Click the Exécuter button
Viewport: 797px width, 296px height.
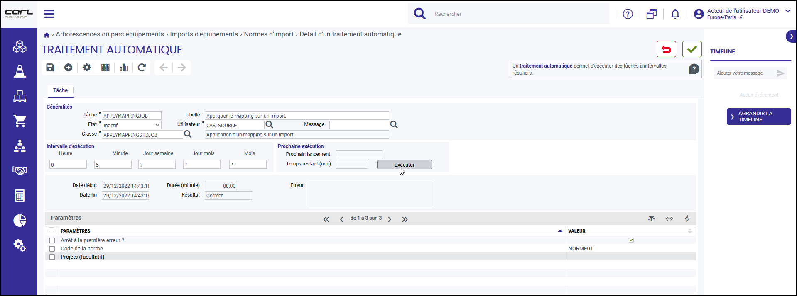pos(405,165)
